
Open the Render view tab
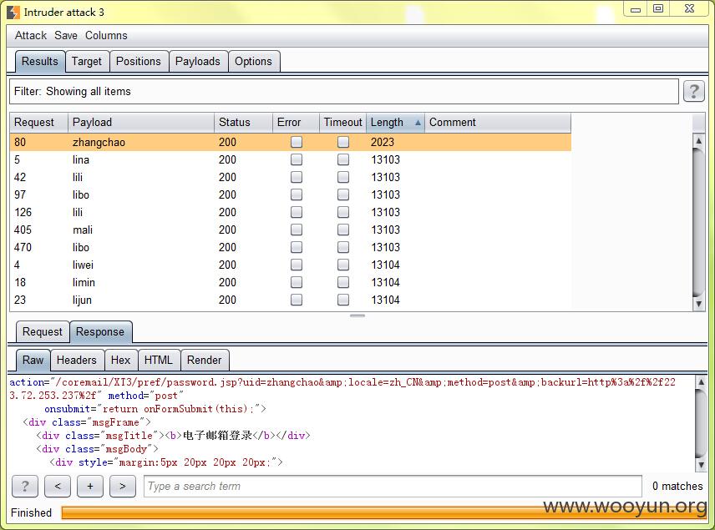coord(205,360)
